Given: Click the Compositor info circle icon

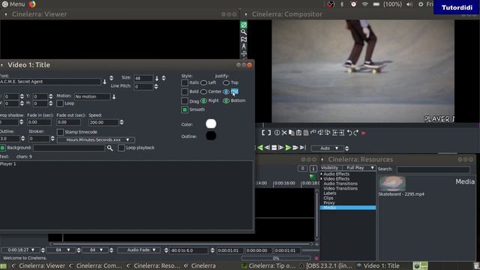Looking at the screenshot, I should click(x=277, y=133).
